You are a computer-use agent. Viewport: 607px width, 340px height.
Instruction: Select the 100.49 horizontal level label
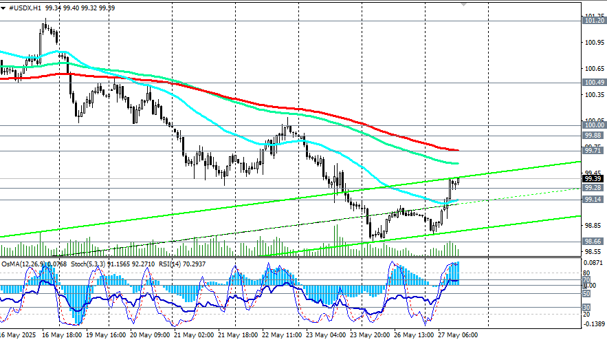[594, 82]
